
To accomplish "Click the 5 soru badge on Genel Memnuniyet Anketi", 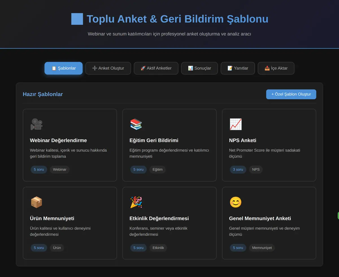I will point(238,248).
